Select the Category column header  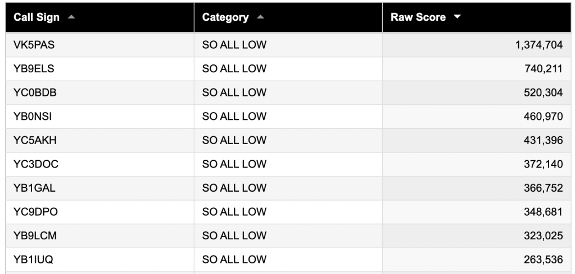(225, 17)
